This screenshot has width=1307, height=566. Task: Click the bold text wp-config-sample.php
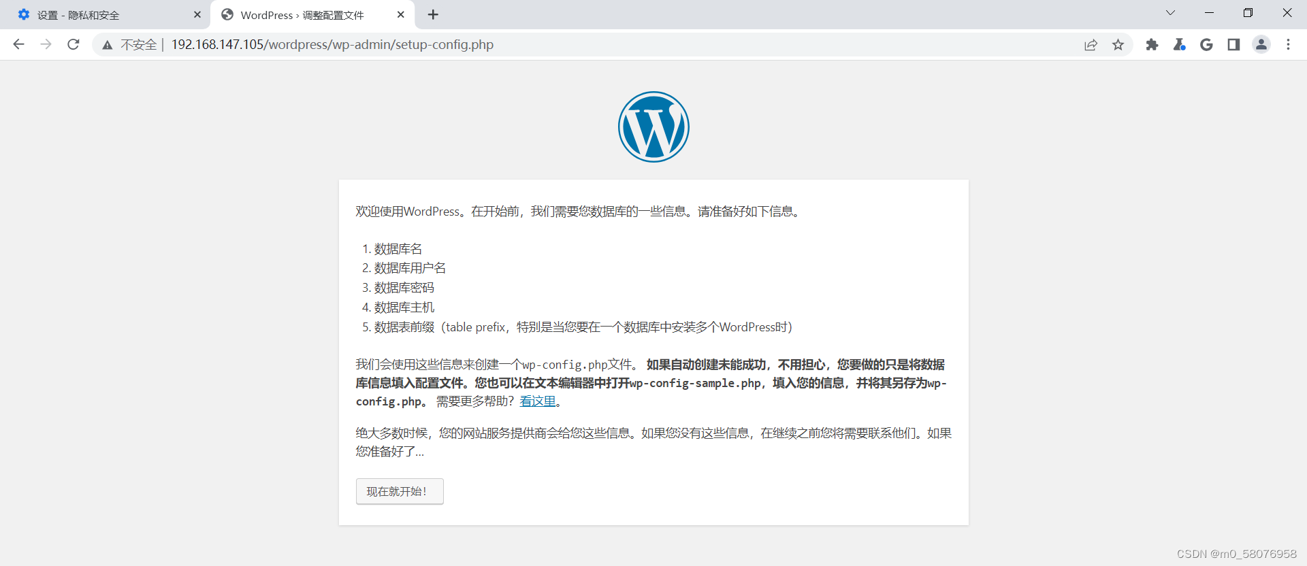click(695, 383)
